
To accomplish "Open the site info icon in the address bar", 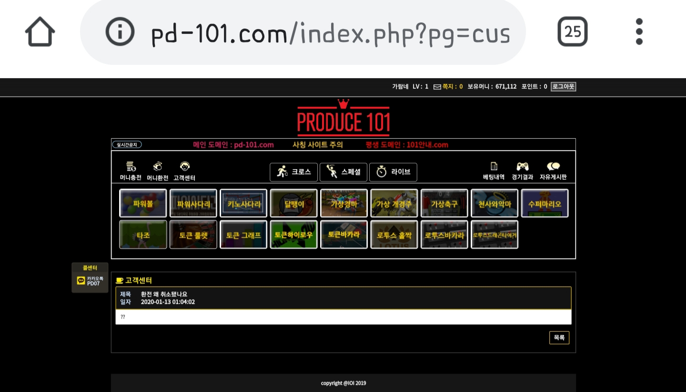I will pos(120,32).
